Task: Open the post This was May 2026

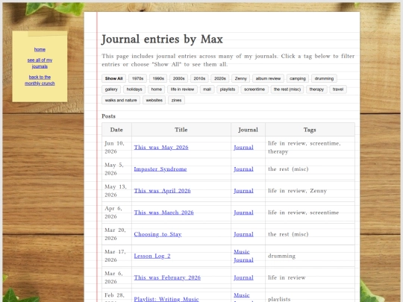Action: (161, 147)
